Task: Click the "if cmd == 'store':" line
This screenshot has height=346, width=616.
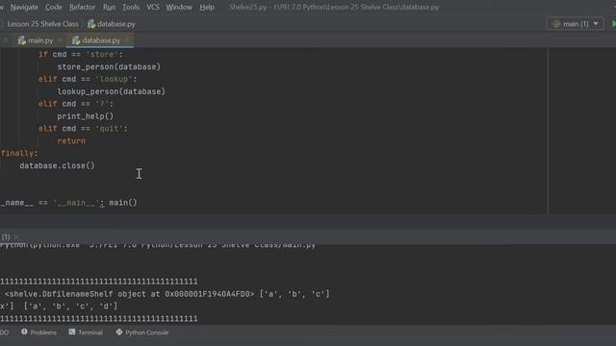Action: [81, 55]
